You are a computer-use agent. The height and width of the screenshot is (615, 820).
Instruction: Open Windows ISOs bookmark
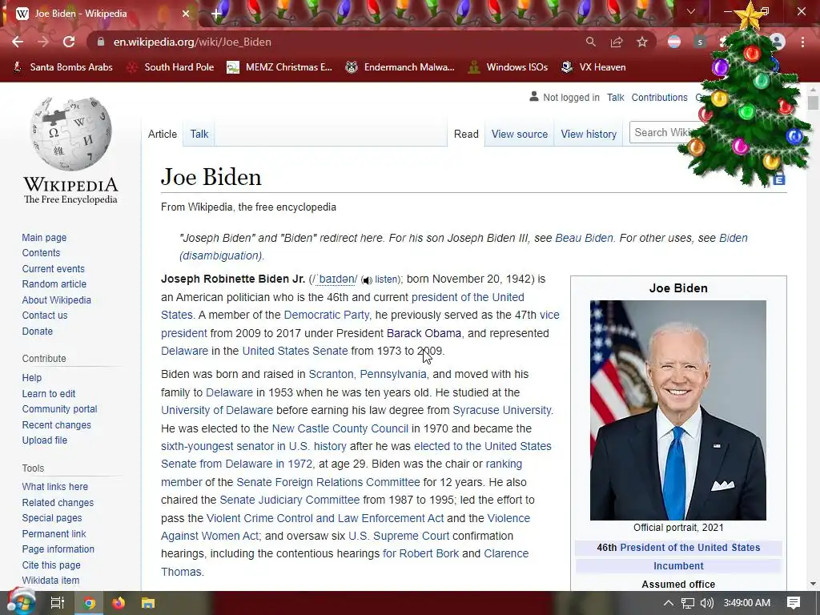coord(508,67)
